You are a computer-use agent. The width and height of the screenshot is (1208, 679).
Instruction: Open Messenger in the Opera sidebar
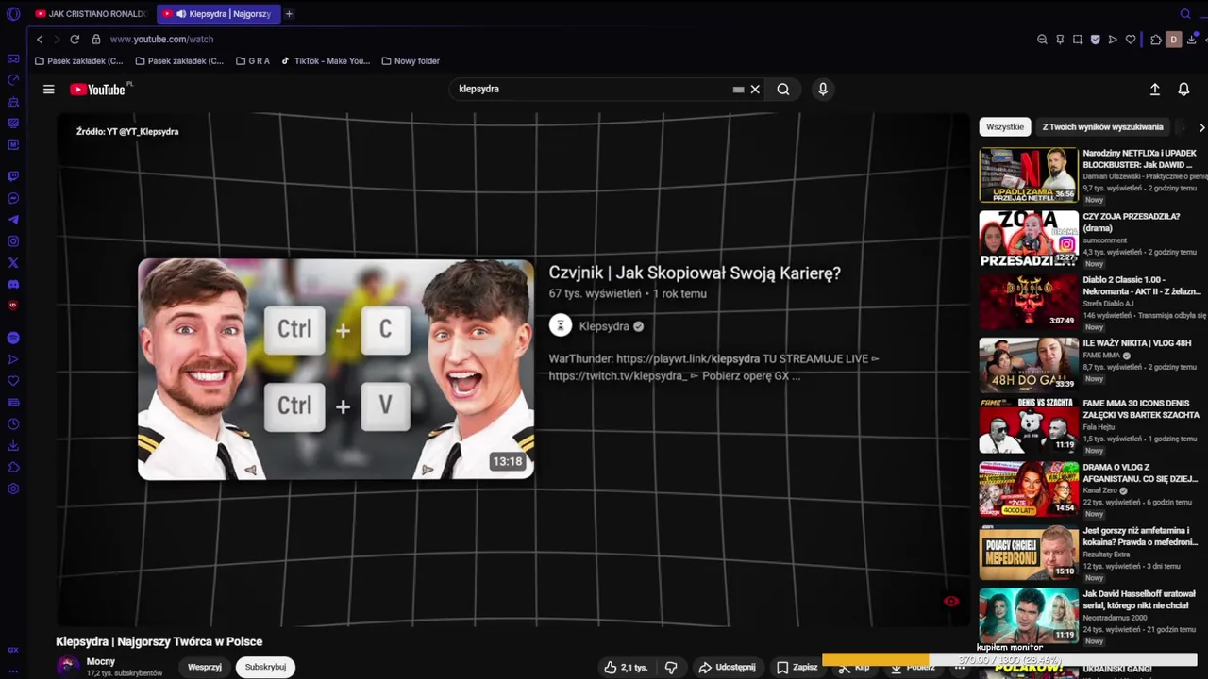pyautogui.click(x=13, y=198)
